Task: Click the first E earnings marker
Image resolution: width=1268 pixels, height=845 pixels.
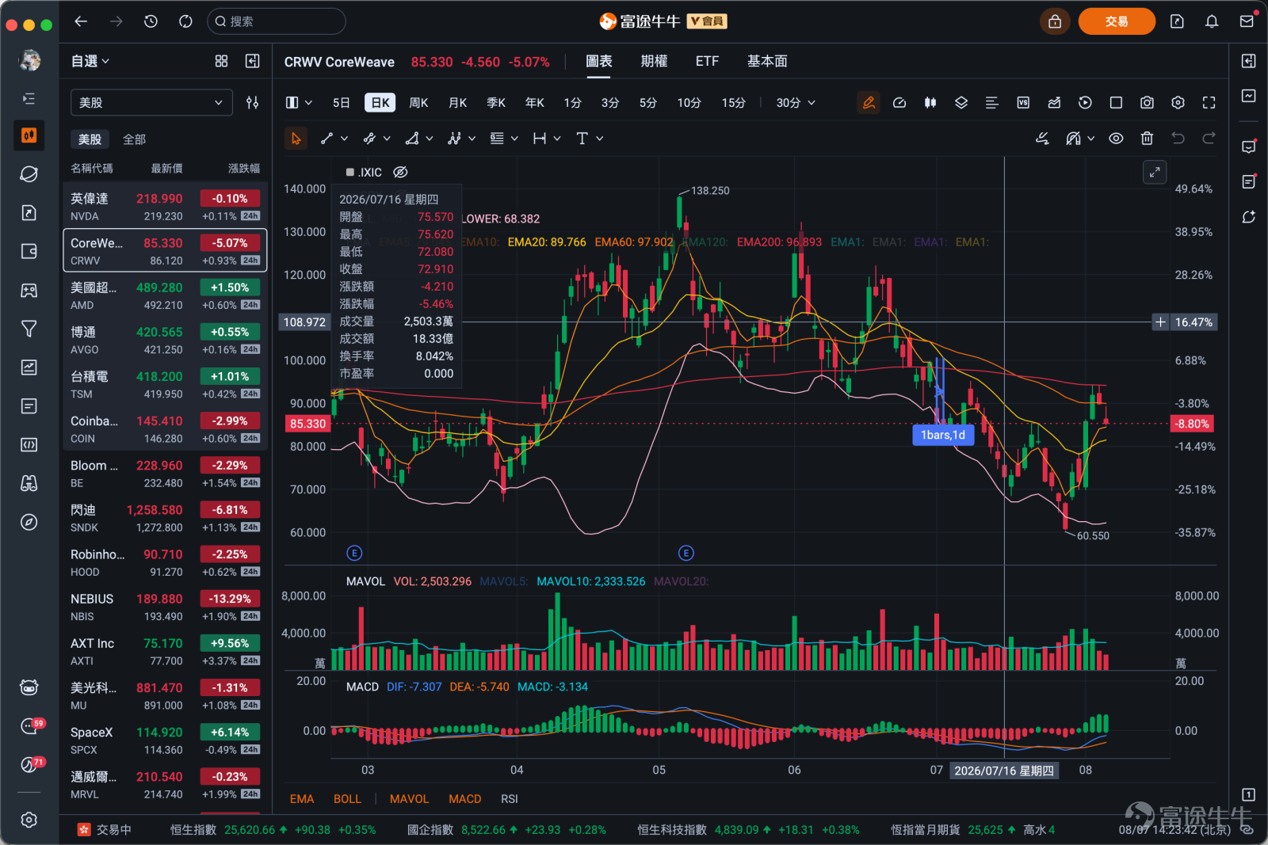Action: (354, 553)
